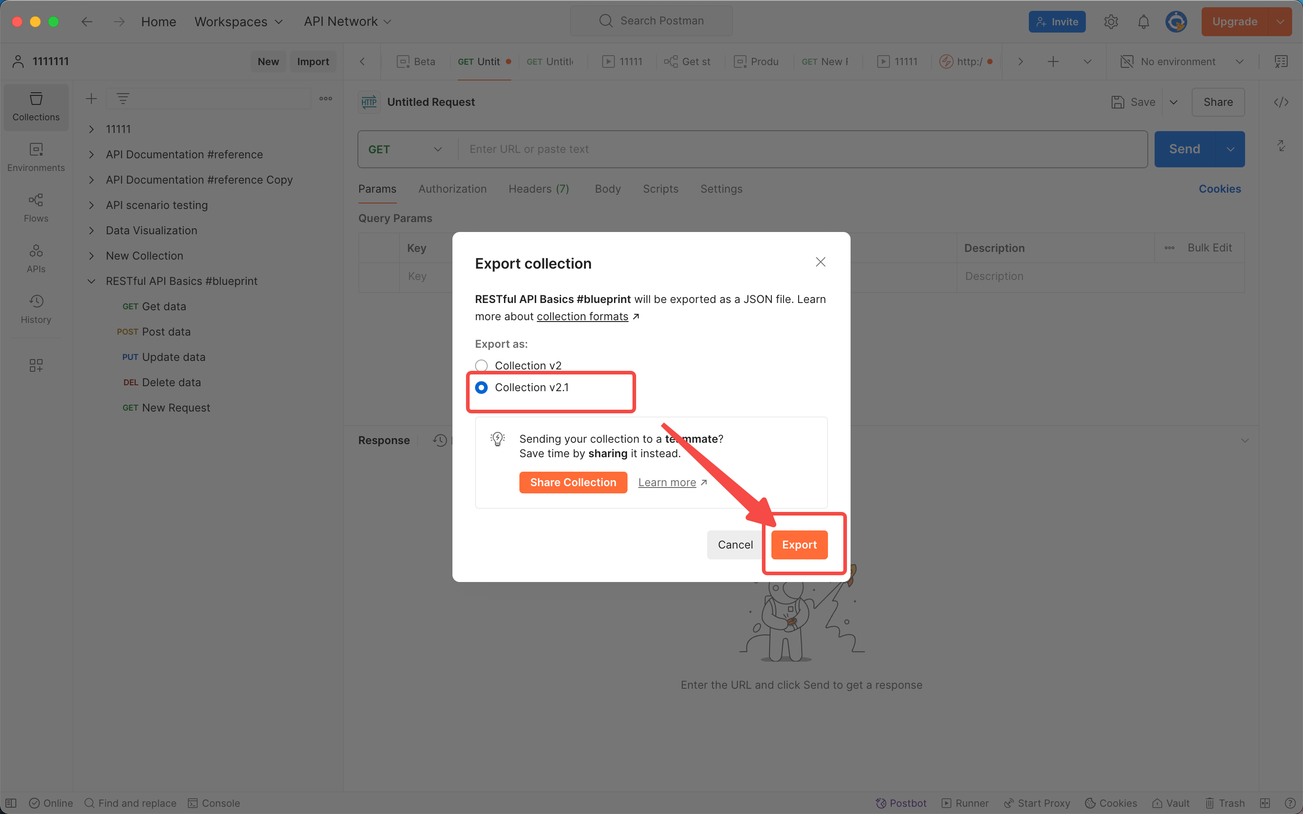Click the Search Postman field

coord(651,21)
